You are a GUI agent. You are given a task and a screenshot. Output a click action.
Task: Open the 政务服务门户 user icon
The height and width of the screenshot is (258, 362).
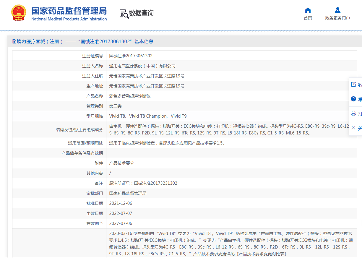pyautogui.click(x=337, y=10)
